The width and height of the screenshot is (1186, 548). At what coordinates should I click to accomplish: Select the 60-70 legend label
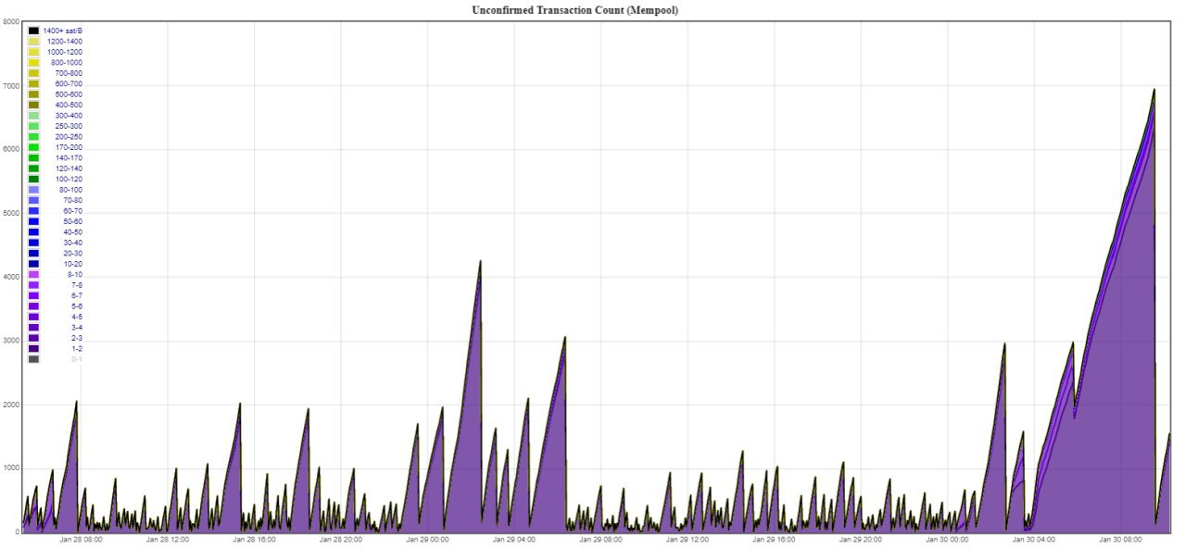click(72, 211)
